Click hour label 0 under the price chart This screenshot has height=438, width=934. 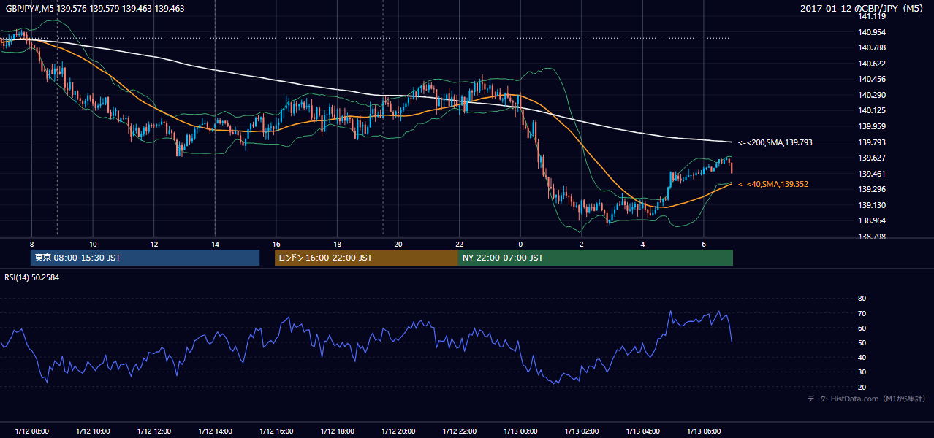click(520, 244)
